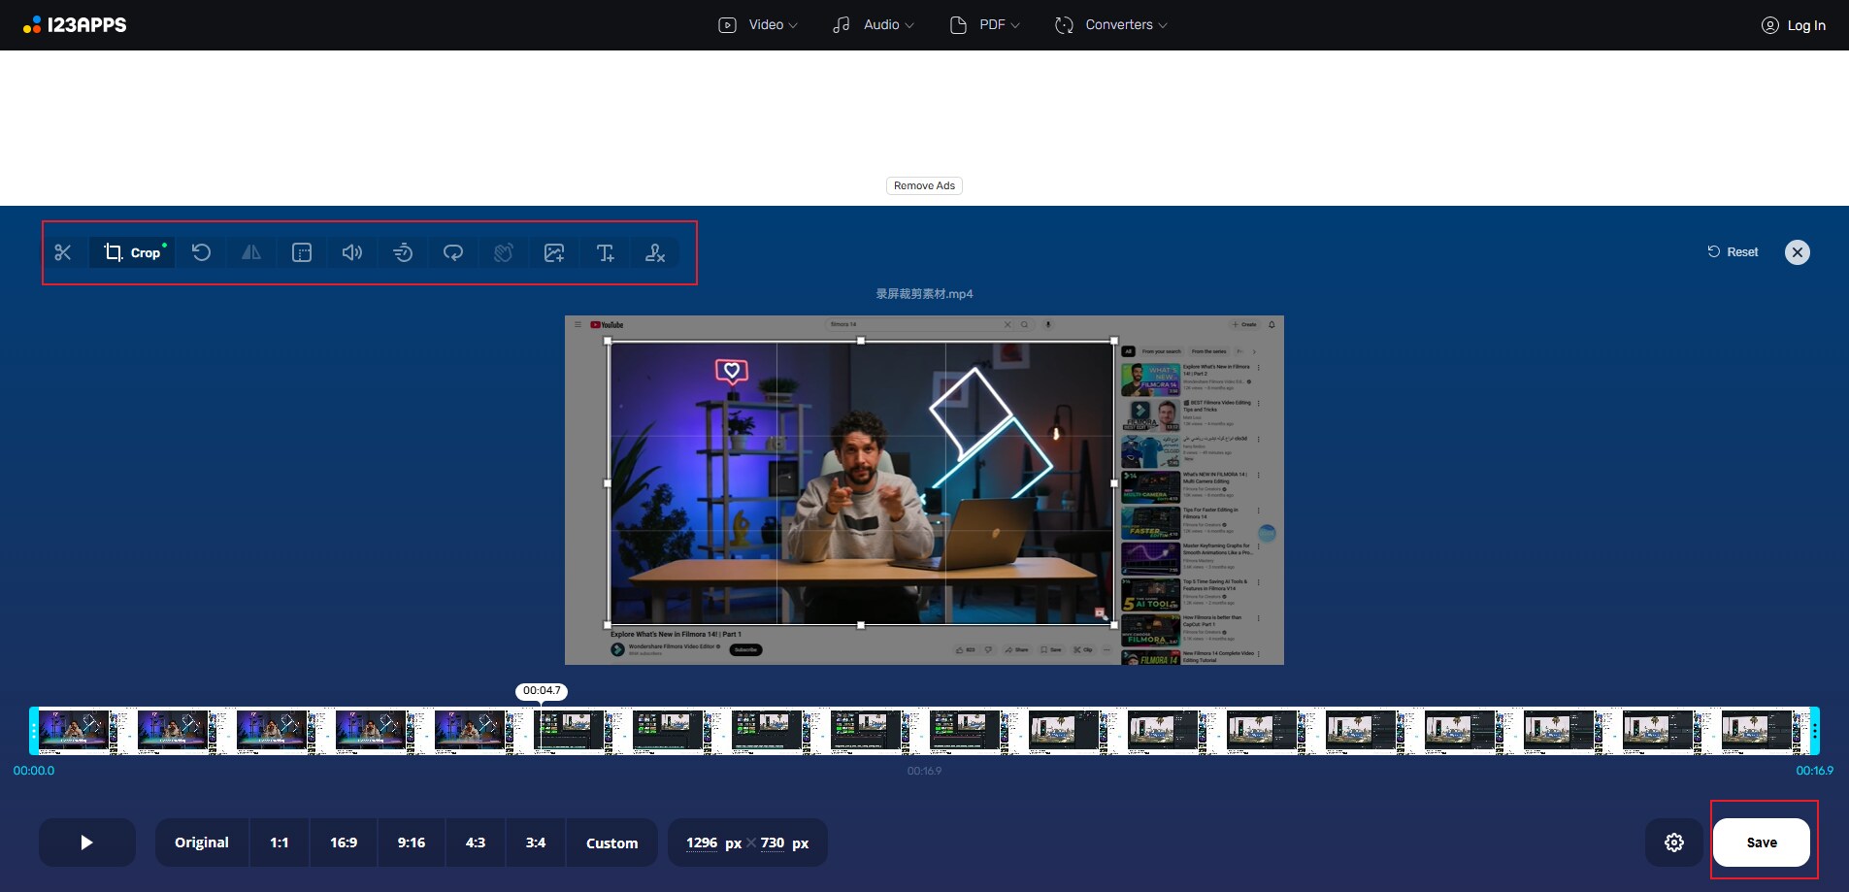This screenshot has width=1849, height=892.
Task: Open the Flip video tool
Action: (x=251, y=252)
